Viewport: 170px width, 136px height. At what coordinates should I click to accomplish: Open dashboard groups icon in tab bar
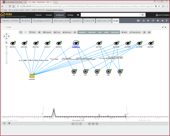pos(138,21)
